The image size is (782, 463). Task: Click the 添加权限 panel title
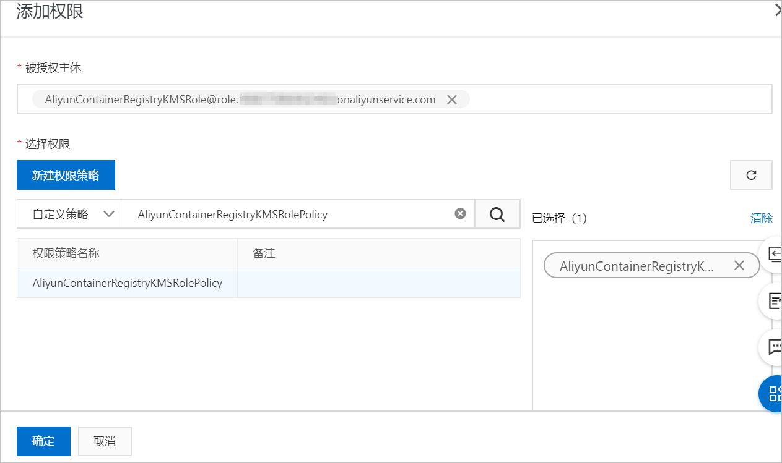click(50, 11)
